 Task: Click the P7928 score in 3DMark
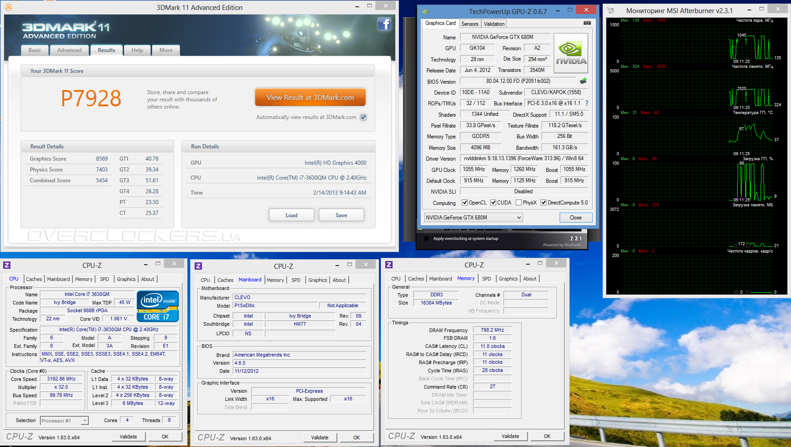pos(91,99)
